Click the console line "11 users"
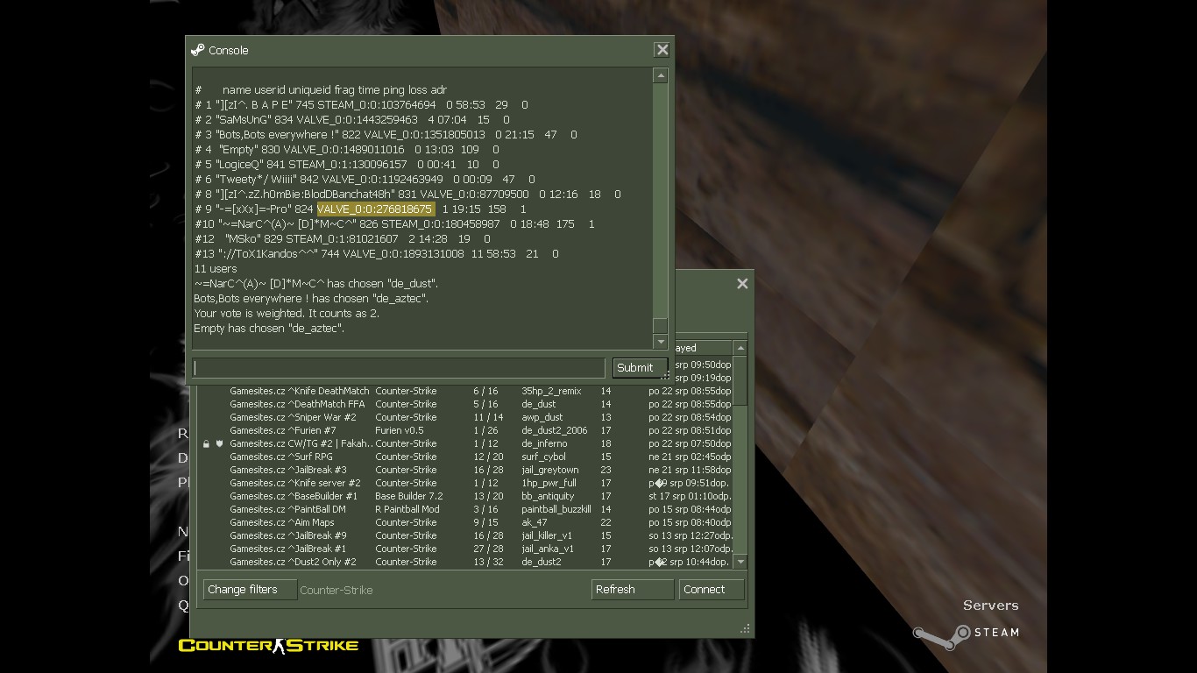Screen dimensions: 1197x673 216,269
